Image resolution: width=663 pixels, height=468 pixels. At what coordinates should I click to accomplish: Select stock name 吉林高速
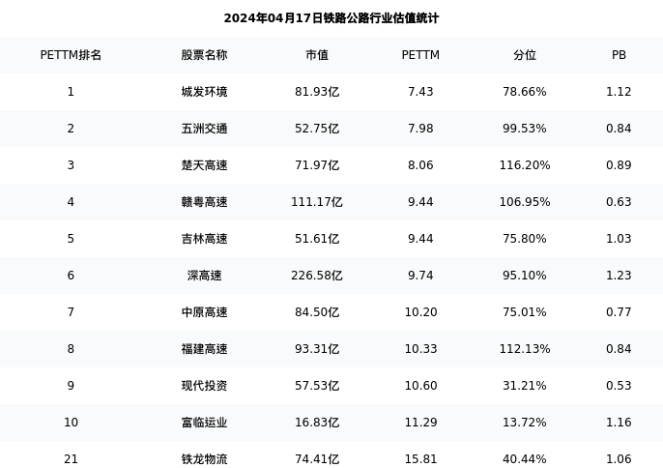pyautogui.click(x=204, y=239)
